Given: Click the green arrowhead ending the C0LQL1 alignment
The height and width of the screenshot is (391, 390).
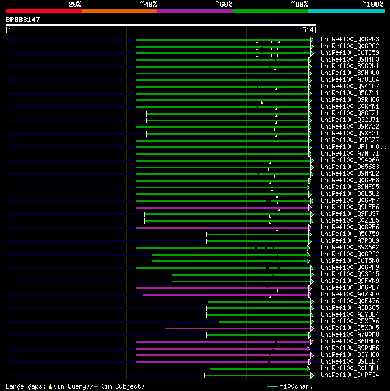Looking at the screenshot, I should click(308, 369).
